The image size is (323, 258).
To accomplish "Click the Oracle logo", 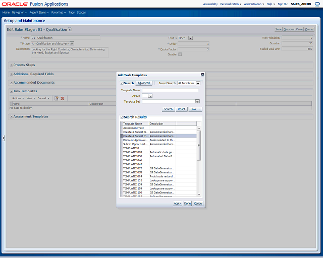I will tap(15, 4).
